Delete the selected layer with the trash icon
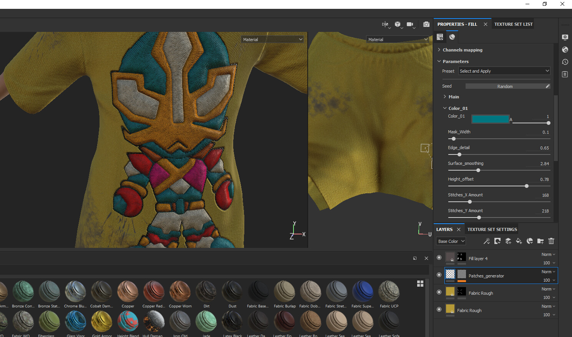 [551, 241]
